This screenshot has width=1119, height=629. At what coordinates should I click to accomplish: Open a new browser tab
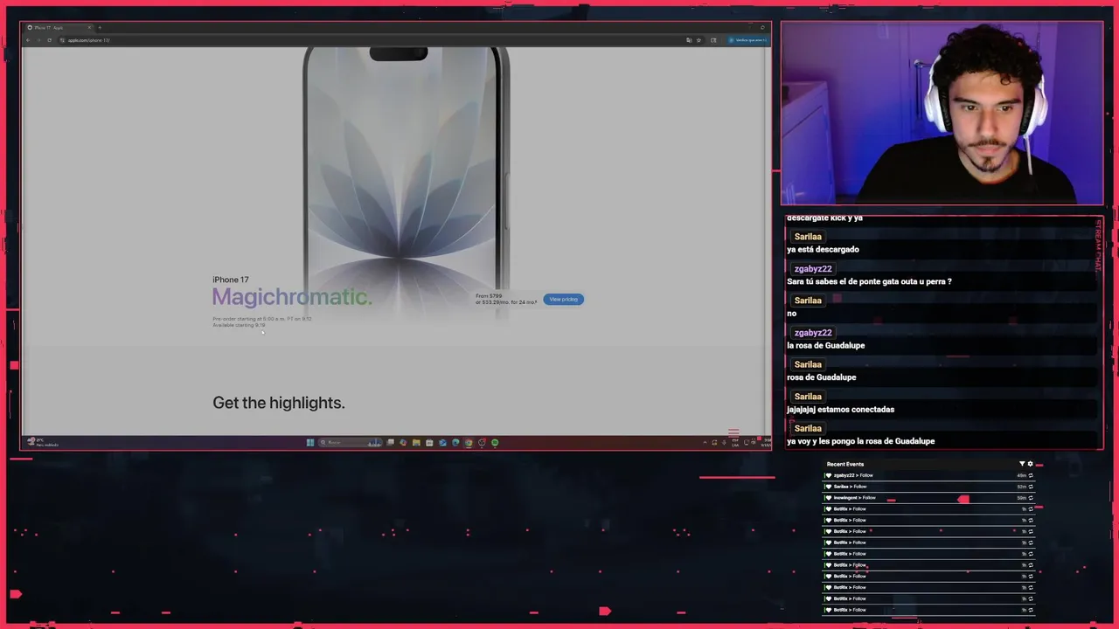pyautogui.click(x=100, y=28)
